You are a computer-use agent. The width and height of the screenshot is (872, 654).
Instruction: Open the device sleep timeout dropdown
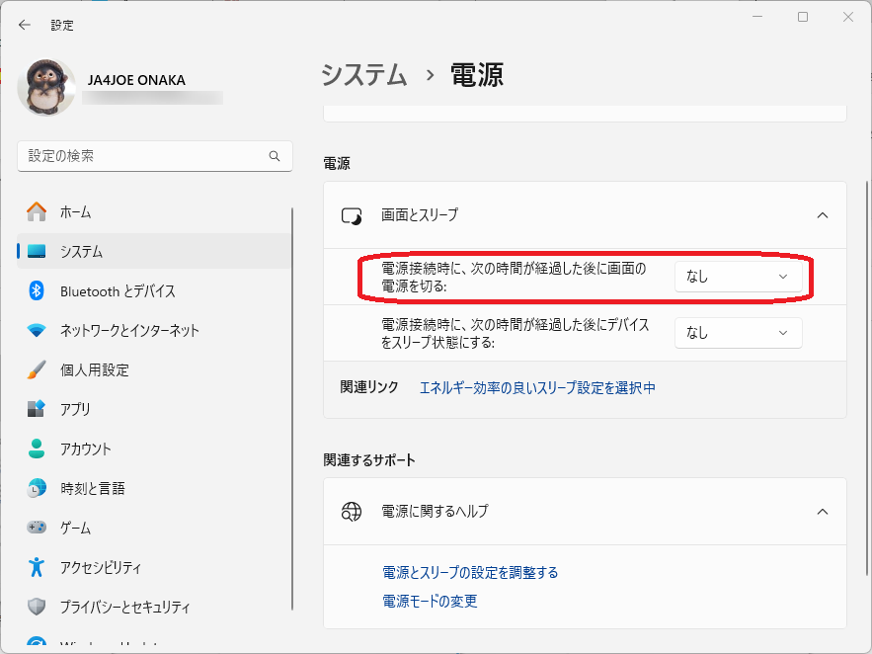pyautogui.click(x=738, y=333)
